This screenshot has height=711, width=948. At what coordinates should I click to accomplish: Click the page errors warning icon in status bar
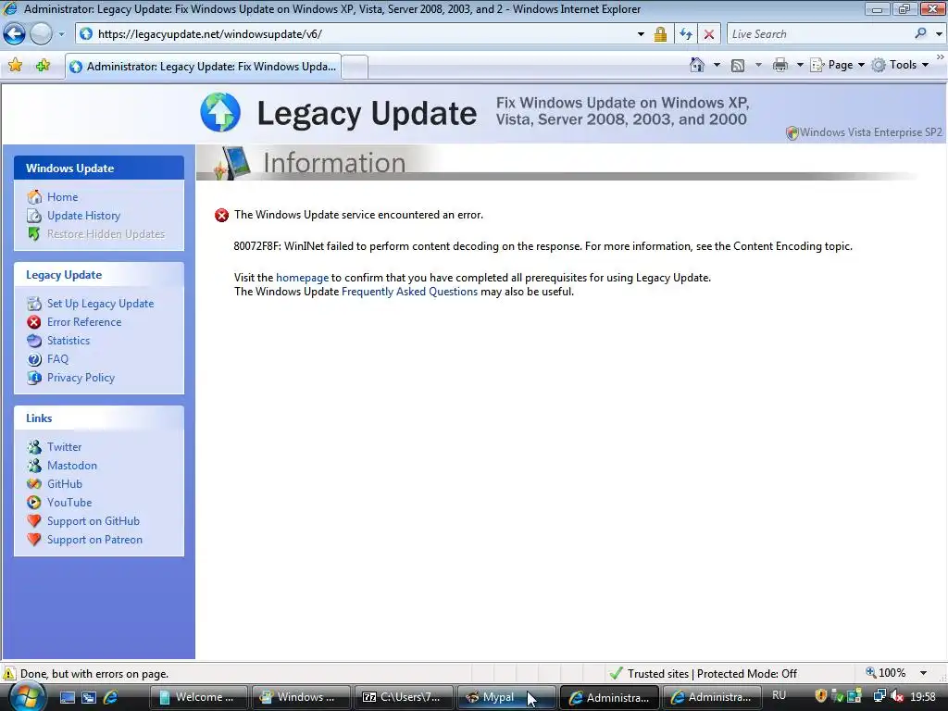9,674
